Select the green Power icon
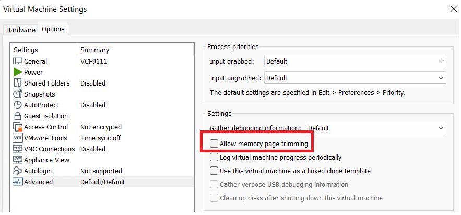The height and width of the screenshot is (215, 461). [x=18, y=72]
